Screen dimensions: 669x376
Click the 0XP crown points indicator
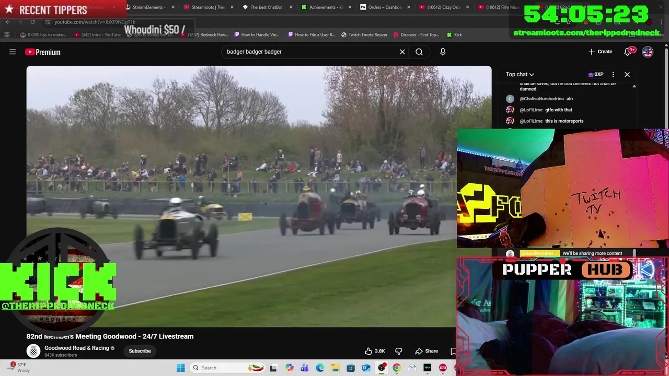[x=596, y=75]
